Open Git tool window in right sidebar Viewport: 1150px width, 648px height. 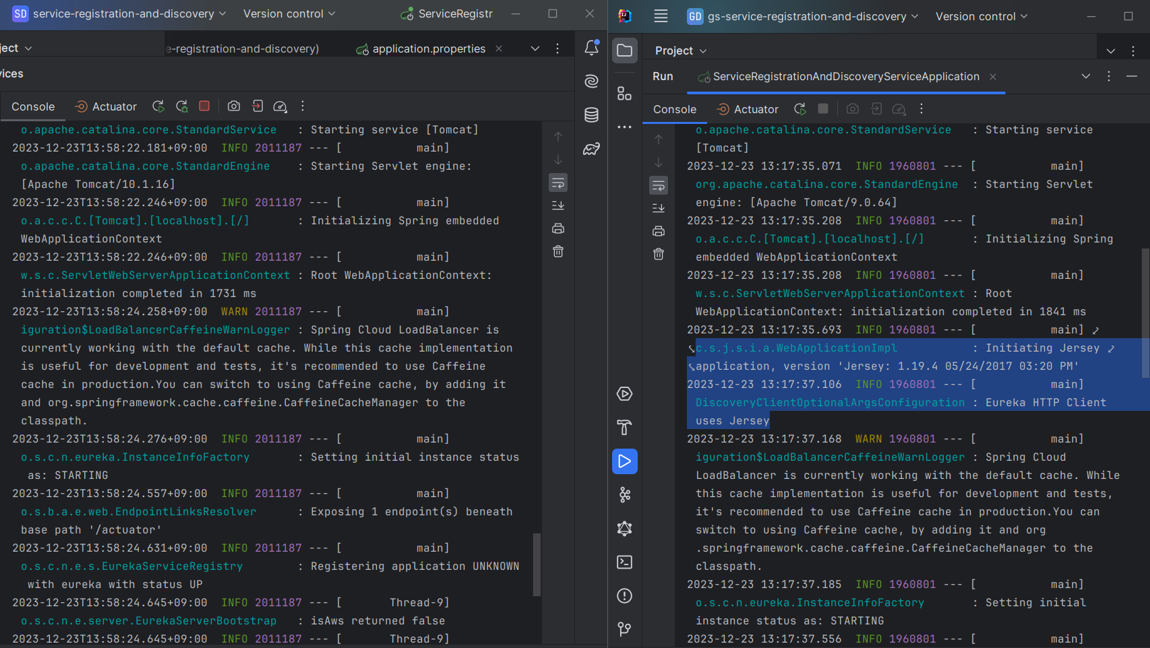pyautogui.click(x=625, y=629)
